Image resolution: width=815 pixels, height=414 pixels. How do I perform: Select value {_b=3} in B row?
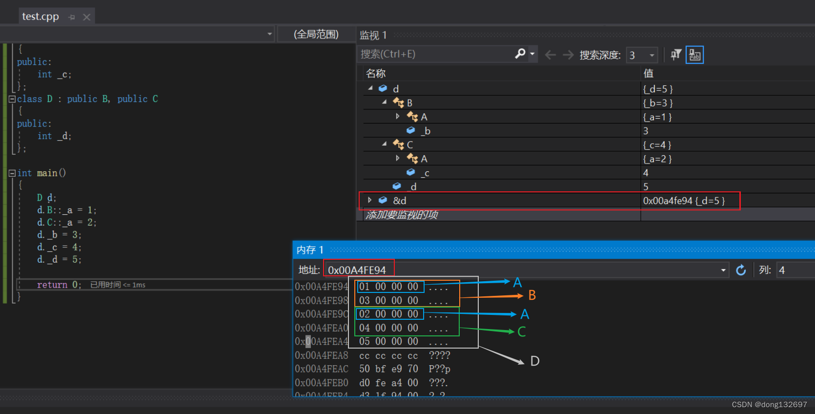[658, 103]
